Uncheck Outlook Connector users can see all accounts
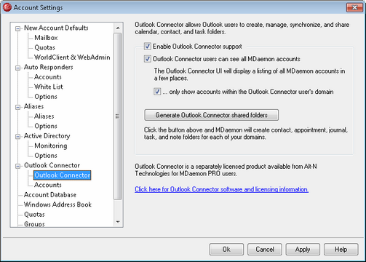Viewport: 366px width, 262px height. (x=148, y=59)
